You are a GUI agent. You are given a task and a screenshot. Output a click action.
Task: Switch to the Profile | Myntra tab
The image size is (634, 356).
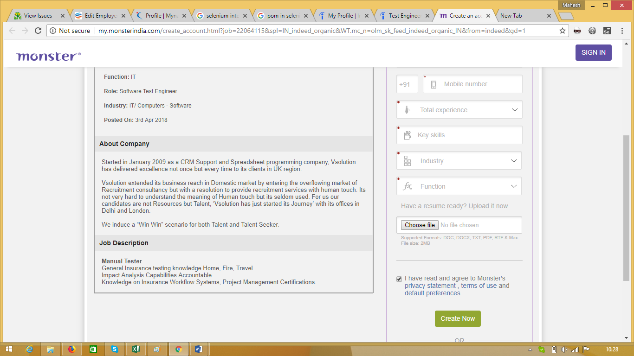coord(161,16)
